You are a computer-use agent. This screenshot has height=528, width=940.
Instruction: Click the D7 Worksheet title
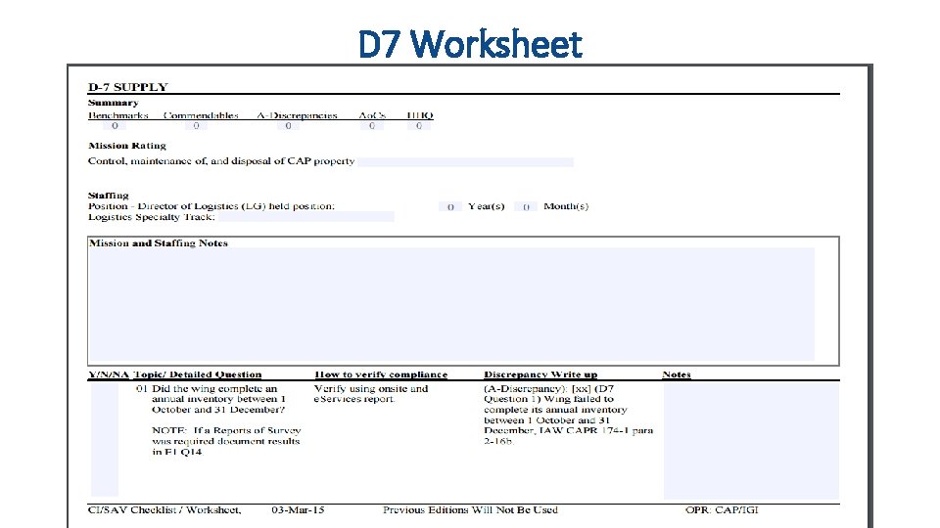(470, 44)
